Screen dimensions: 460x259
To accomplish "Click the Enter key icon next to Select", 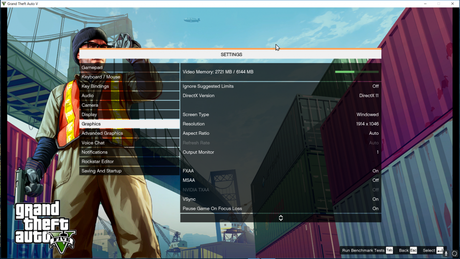I will click(440, 250).
